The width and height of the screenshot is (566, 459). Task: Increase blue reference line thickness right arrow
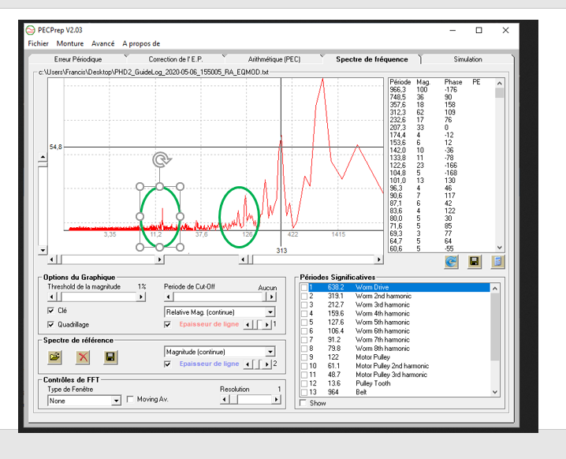[267, 364]
